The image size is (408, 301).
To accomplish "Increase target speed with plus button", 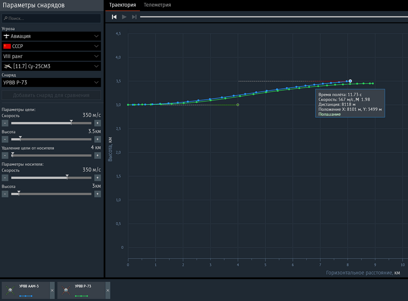I will tap(98, 123).
